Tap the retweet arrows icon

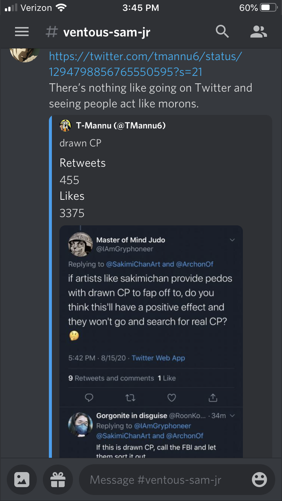point(130,397)
